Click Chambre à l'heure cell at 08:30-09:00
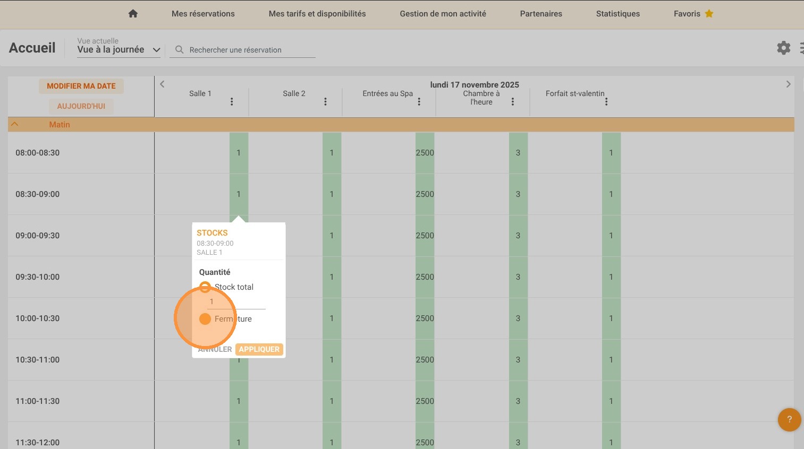Screen dimensions: 804x449 coord(518,194)
